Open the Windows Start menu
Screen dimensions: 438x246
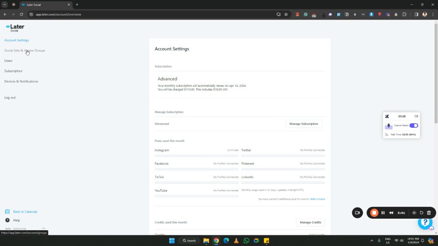[172, 241]
